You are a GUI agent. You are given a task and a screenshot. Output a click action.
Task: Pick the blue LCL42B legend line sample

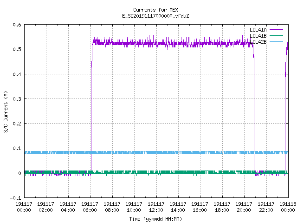coord(276,41)
